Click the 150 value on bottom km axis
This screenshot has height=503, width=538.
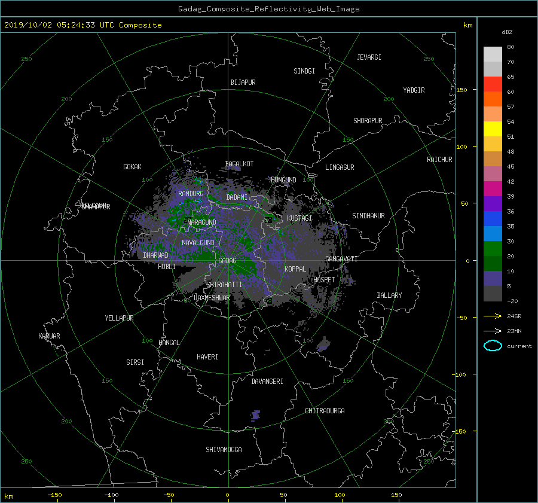(x=396, y=495)
